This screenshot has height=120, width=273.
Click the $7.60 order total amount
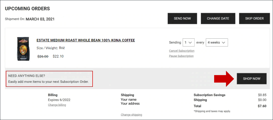(262, 106)
